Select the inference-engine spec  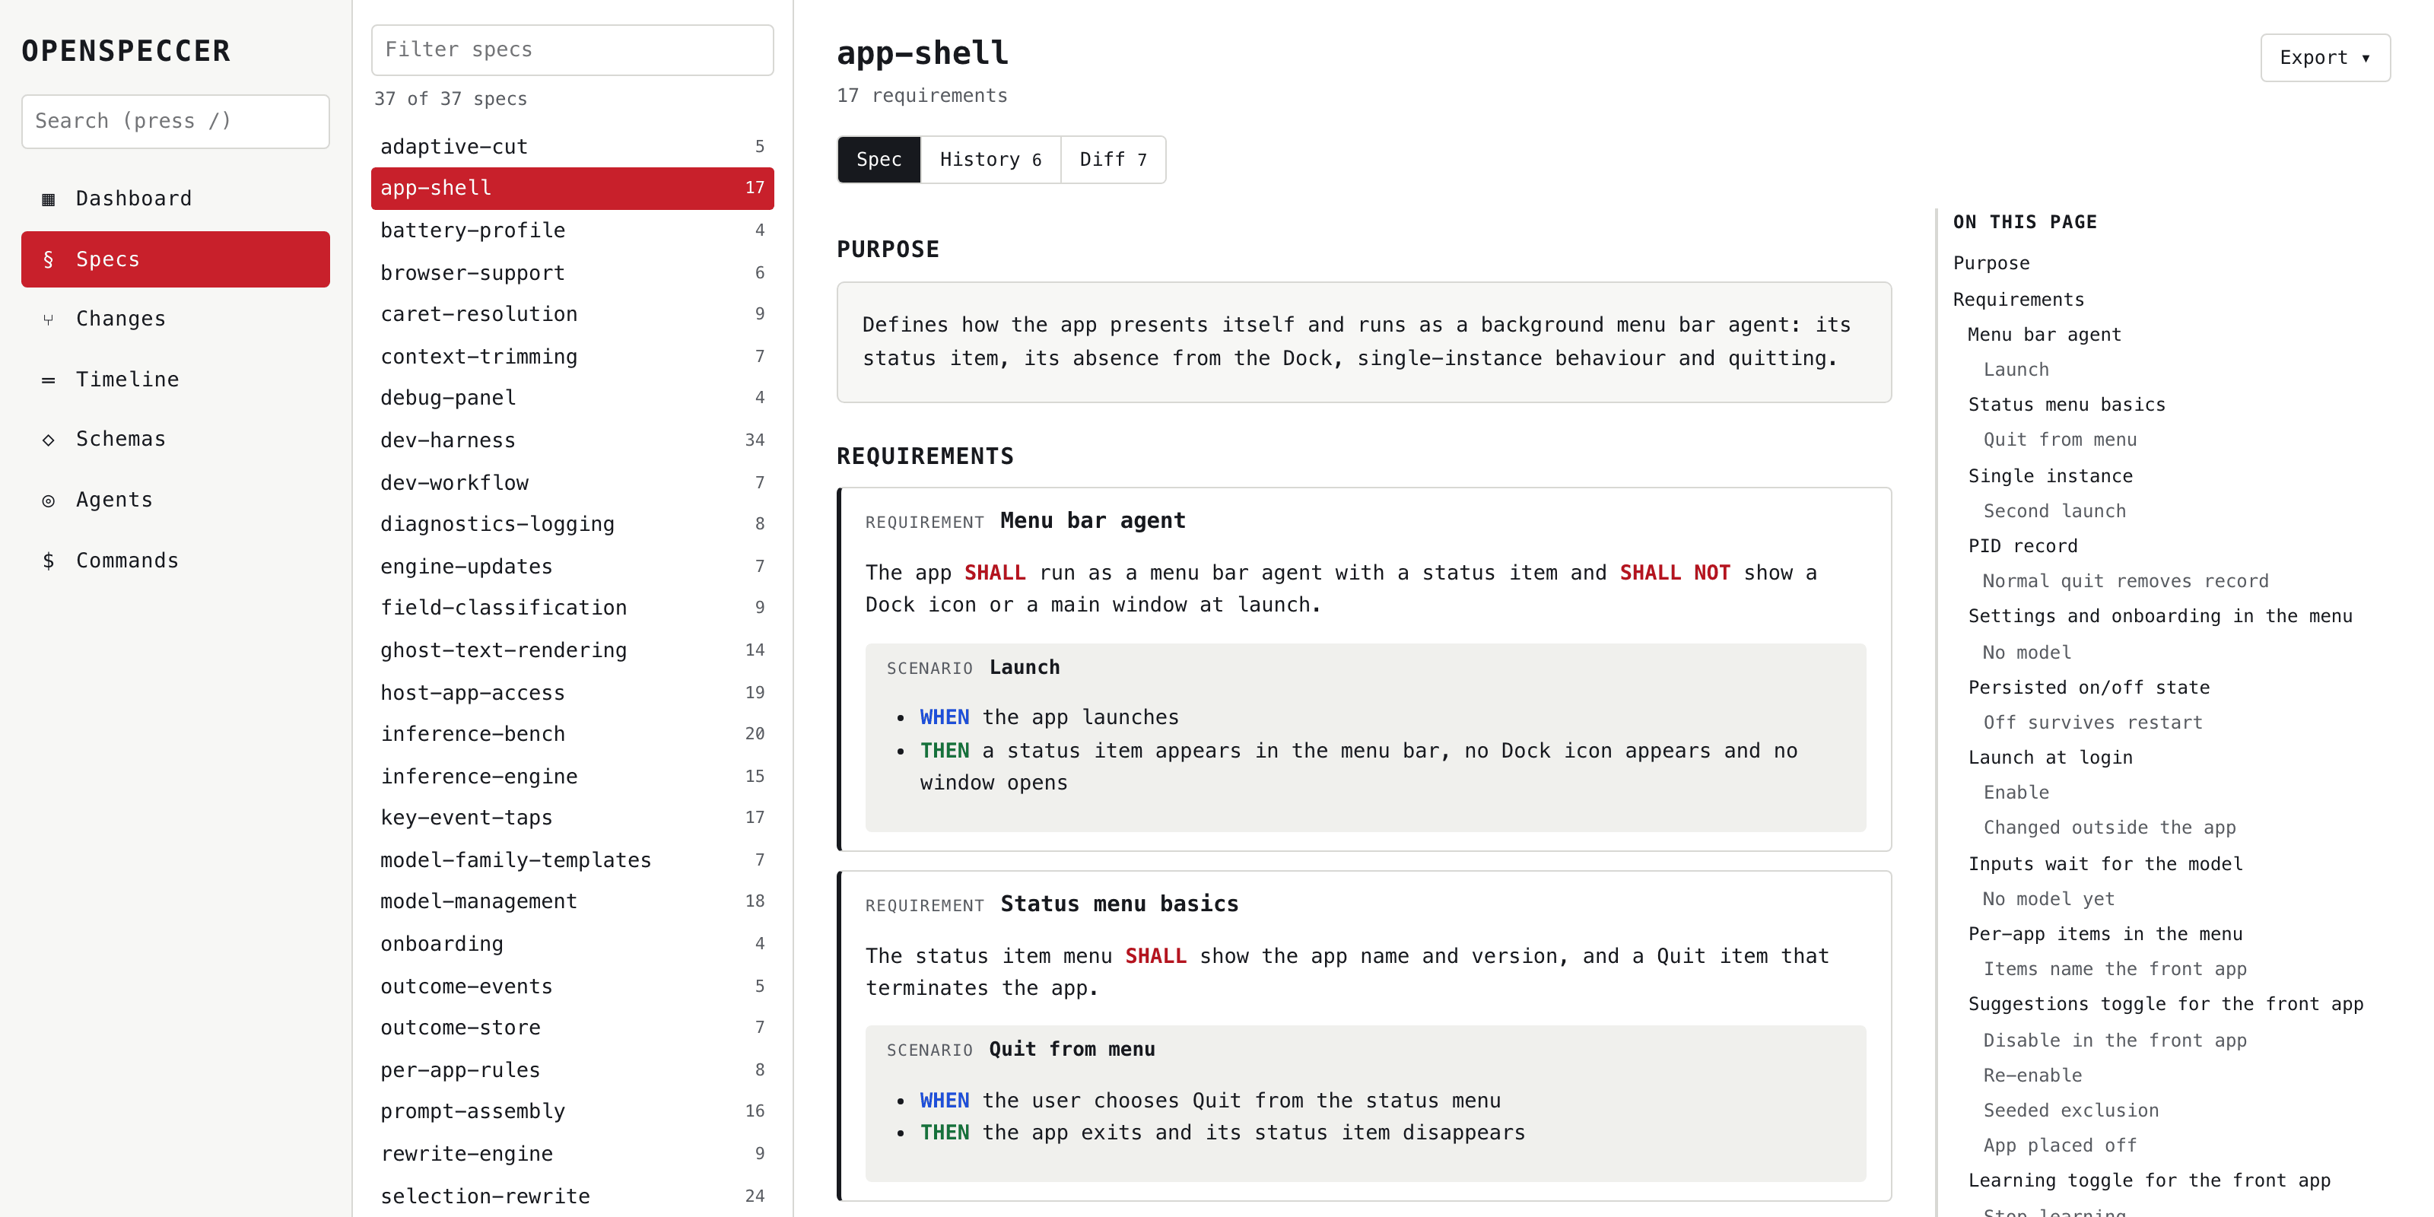[x=572, y=776]
